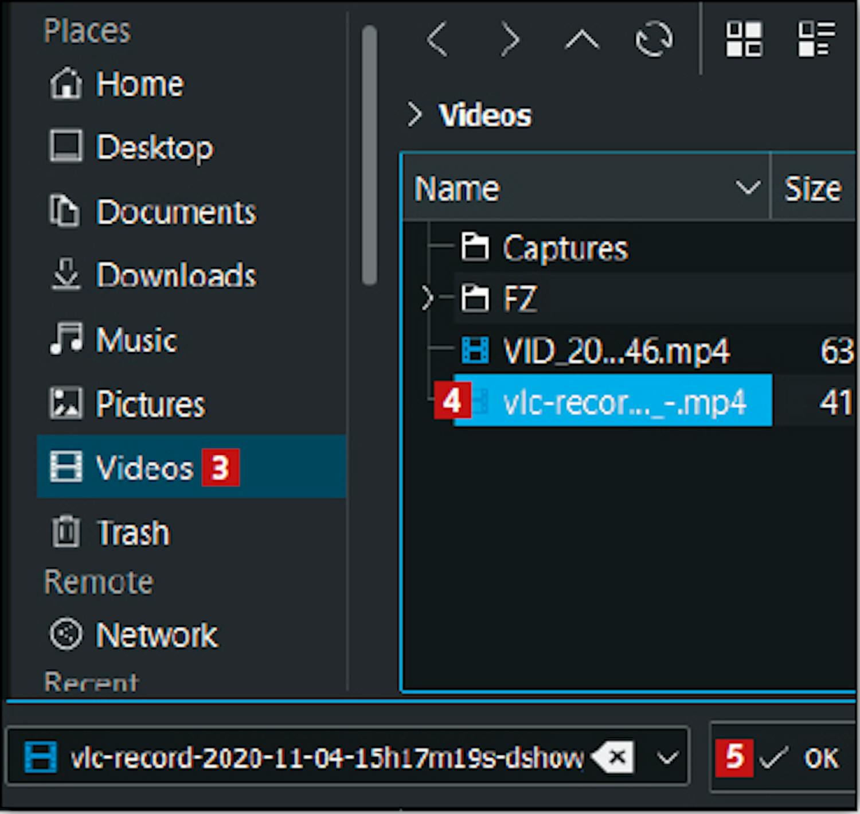Go up to parent folder

[581, 40]
